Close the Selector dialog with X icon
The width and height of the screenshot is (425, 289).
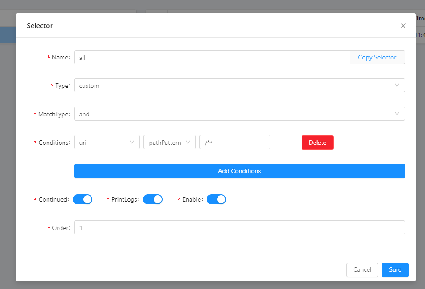[x=403, y=26]
